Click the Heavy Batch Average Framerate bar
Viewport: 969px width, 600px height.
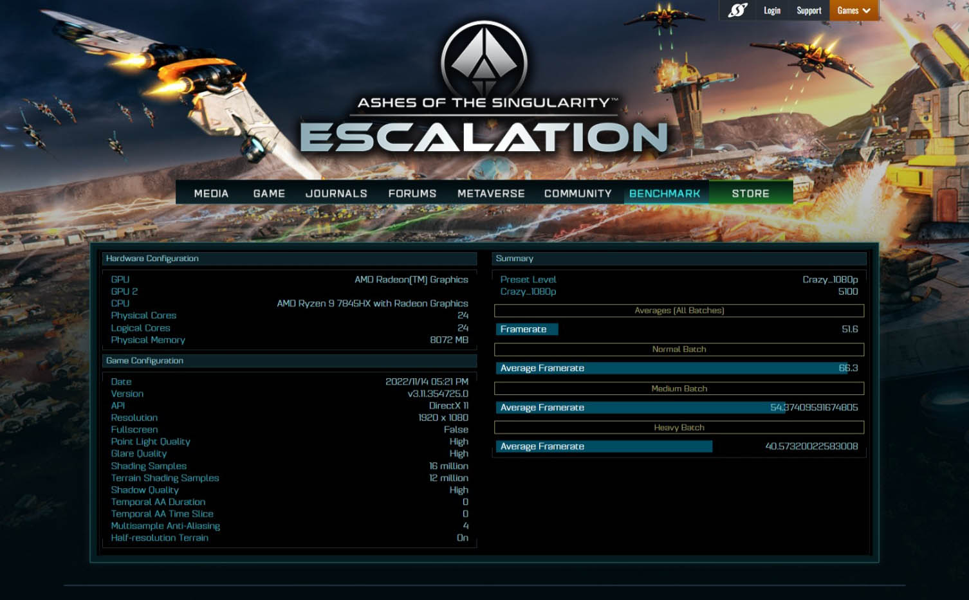604,446
